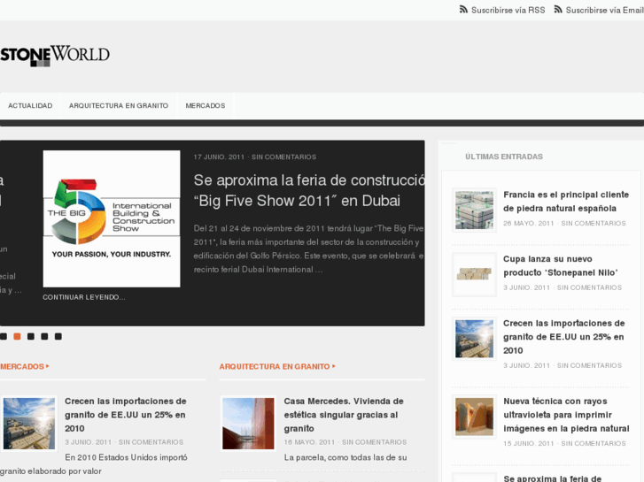The height and width of the screenshot is (482, 644).
Task: Click the harbor thumbnail in the Mercados section
Action: 29,424
